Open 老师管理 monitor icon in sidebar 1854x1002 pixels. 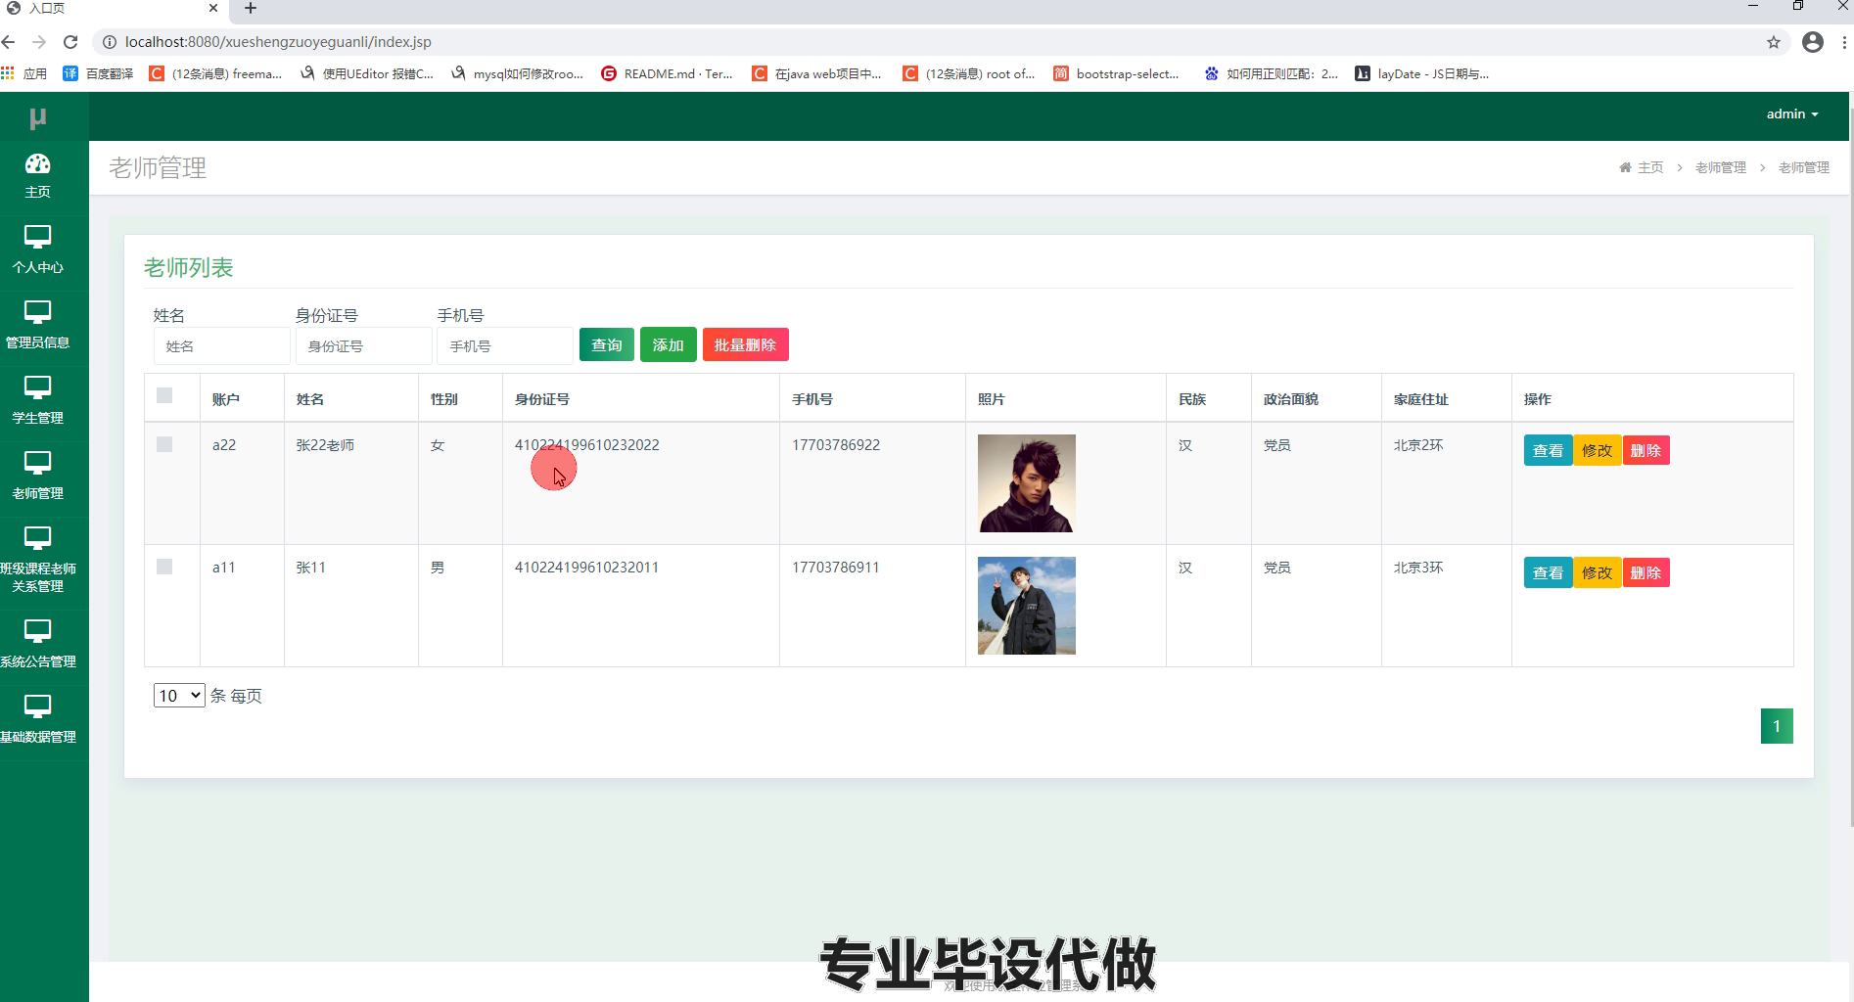tap(37, 463)
